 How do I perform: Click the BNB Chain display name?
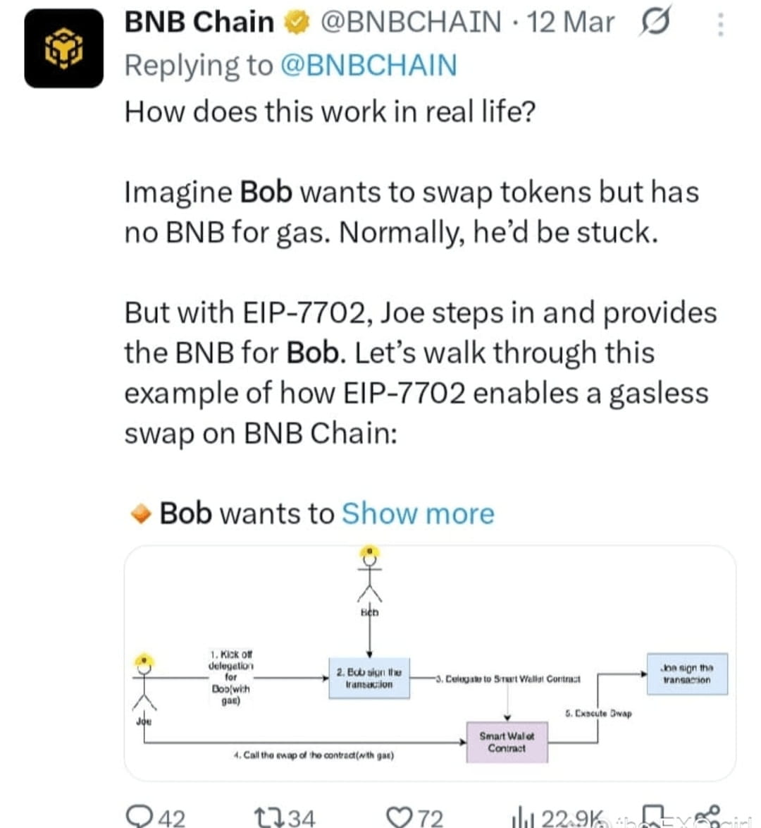click(199, 22)
